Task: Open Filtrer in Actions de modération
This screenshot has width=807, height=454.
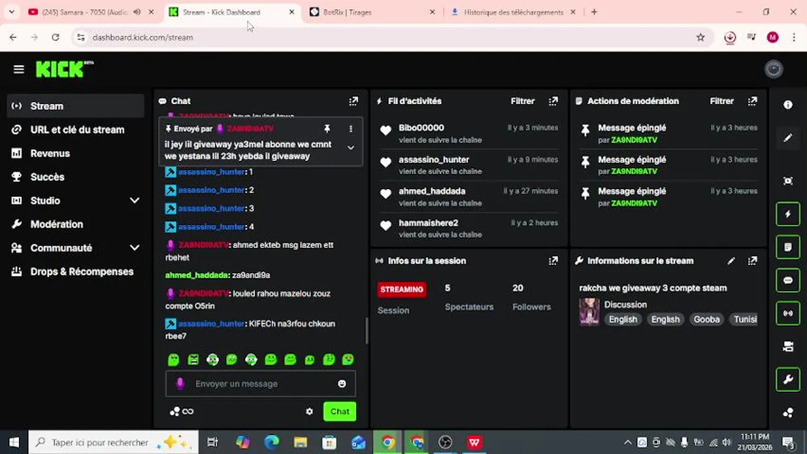Action: tap(722, 101)
